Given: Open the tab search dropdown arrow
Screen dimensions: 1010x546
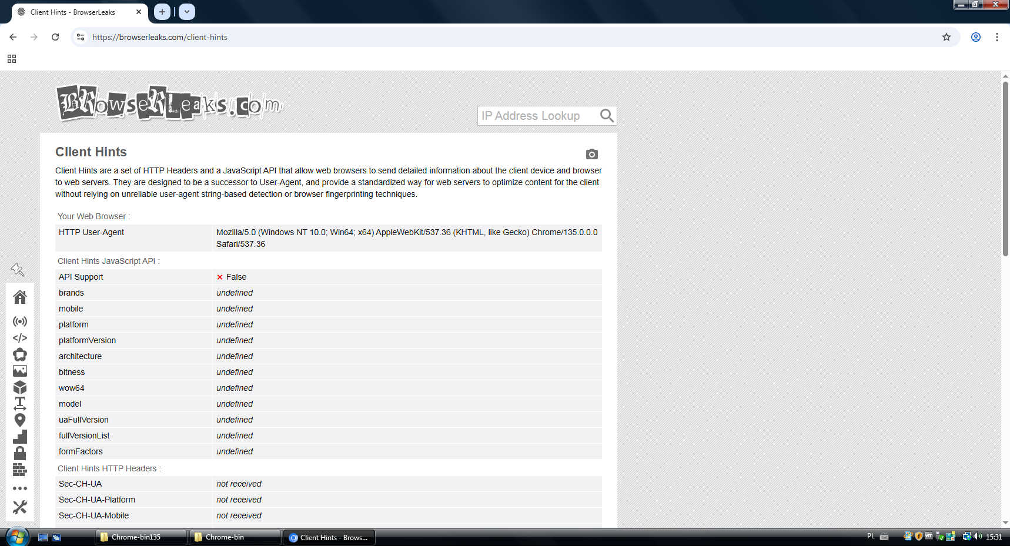Looking at the screenshot, I should [x=187, y=12].
